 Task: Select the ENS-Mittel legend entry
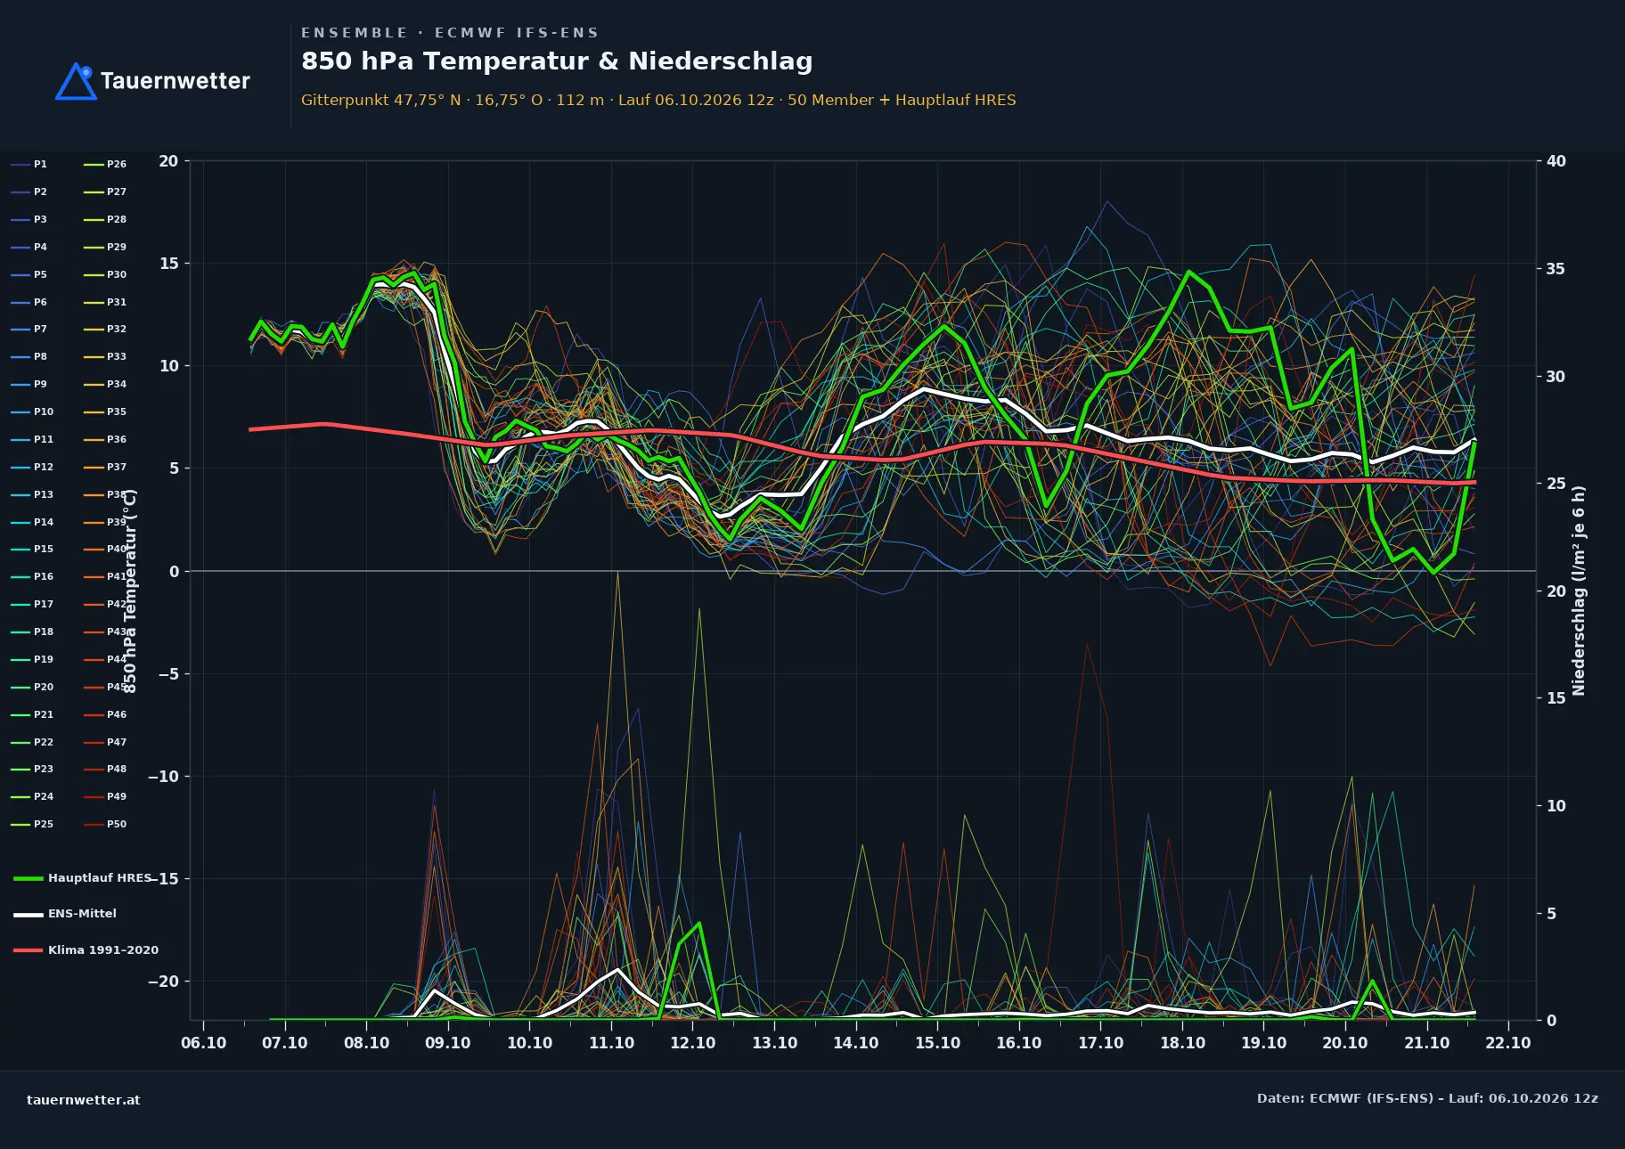click(65, 913)
